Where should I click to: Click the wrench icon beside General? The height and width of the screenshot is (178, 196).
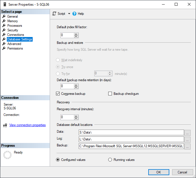pyautogui.click(x=4, y=17)
